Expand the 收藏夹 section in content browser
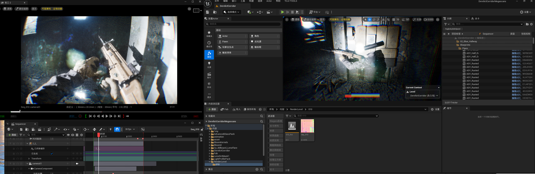 click(x=207, y=116)
